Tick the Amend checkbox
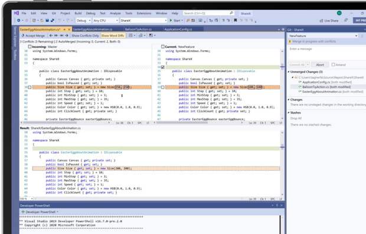Image resolution: width=366 pixels, height=234 pixels. 334,64
